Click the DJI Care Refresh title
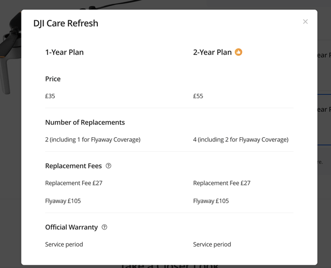The height and width of the screenshot is (268, 331). click(66, 23)
